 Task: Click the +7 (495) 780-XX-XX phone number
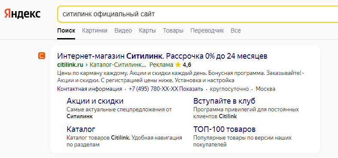(x=153, y=89)
